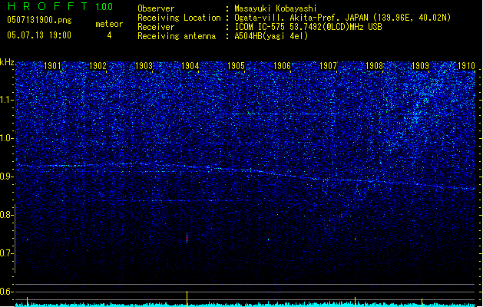Select antenna text A504HB(yagi 4el)
Screen dimensions: 483x307
[271, 36]
